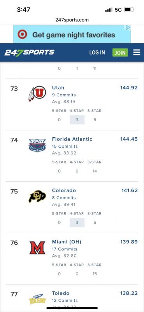Viewport: 144px width, 312px height.
Task: Tap the Target game night ad banner
Action: pos(72,34)
